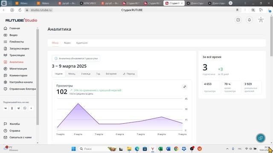Screen dimensions: 273x153
Task: Open the custom Период picker
Action: coord(129,74)
